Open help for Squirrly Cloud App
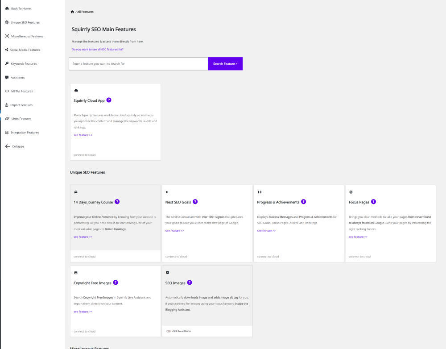 [109, 100]
